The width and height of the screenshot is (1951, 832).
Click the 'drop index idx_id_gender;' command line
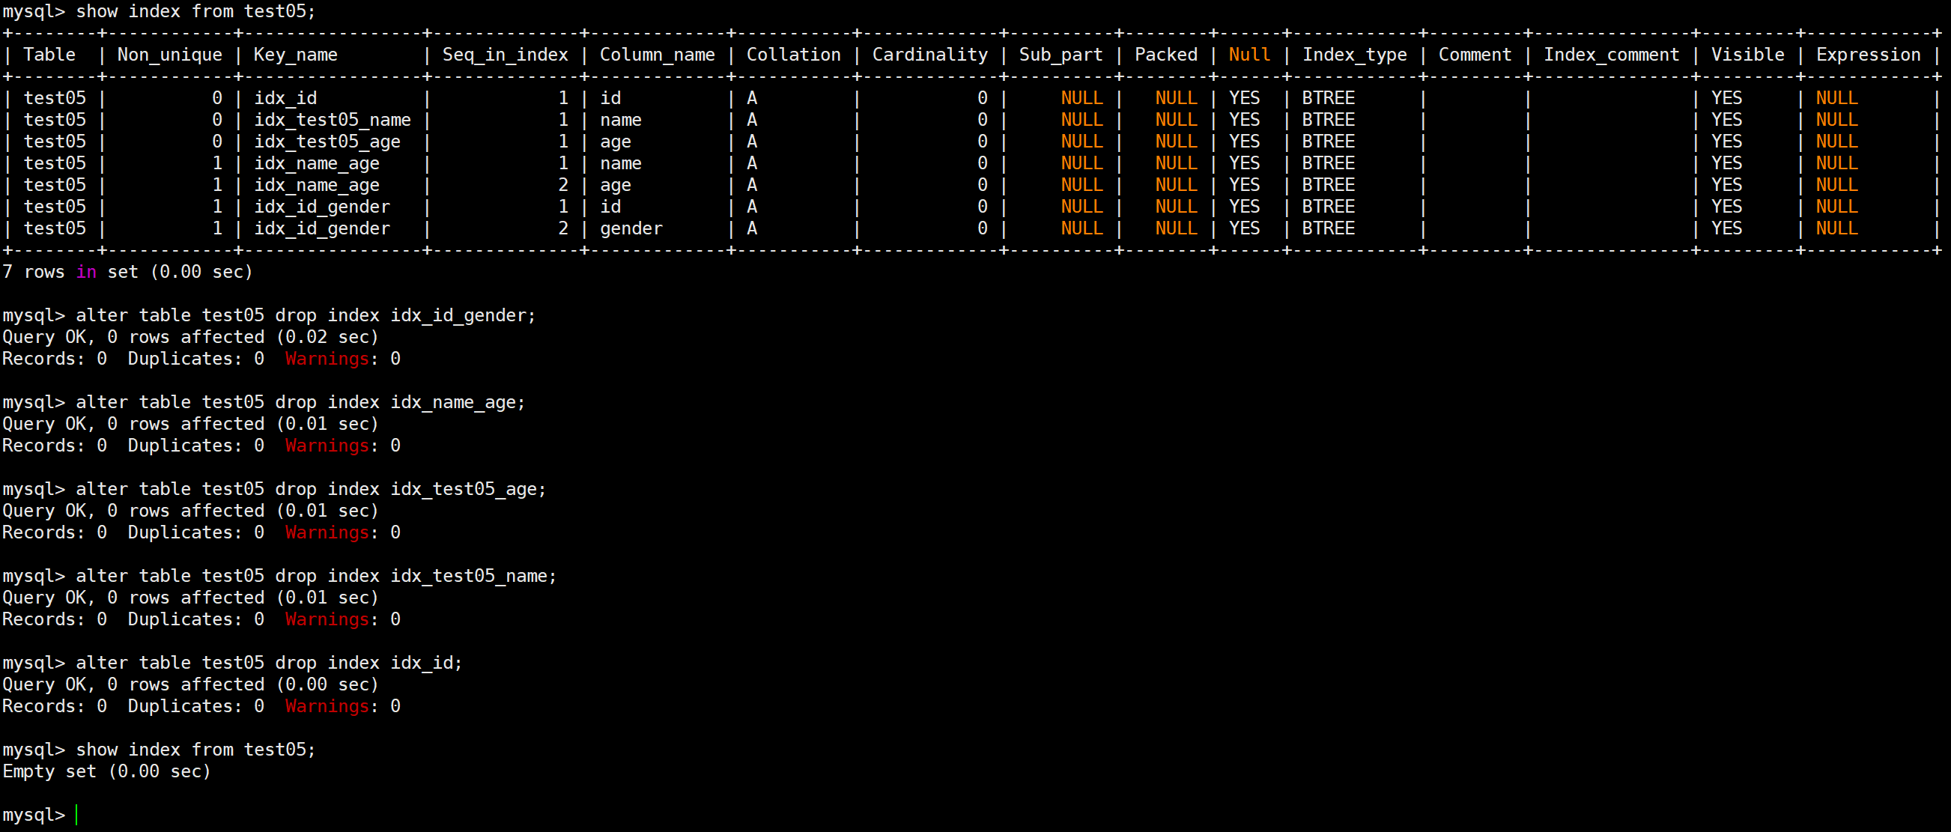306,316
